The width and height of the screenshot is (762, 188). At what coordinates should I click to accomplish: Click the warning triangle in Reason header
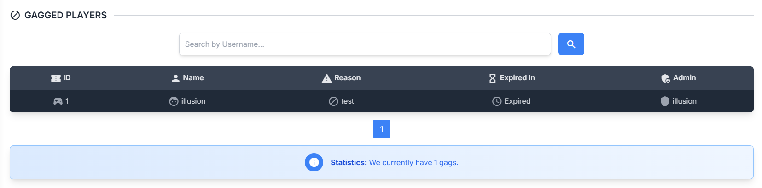[x=327, y=78]
